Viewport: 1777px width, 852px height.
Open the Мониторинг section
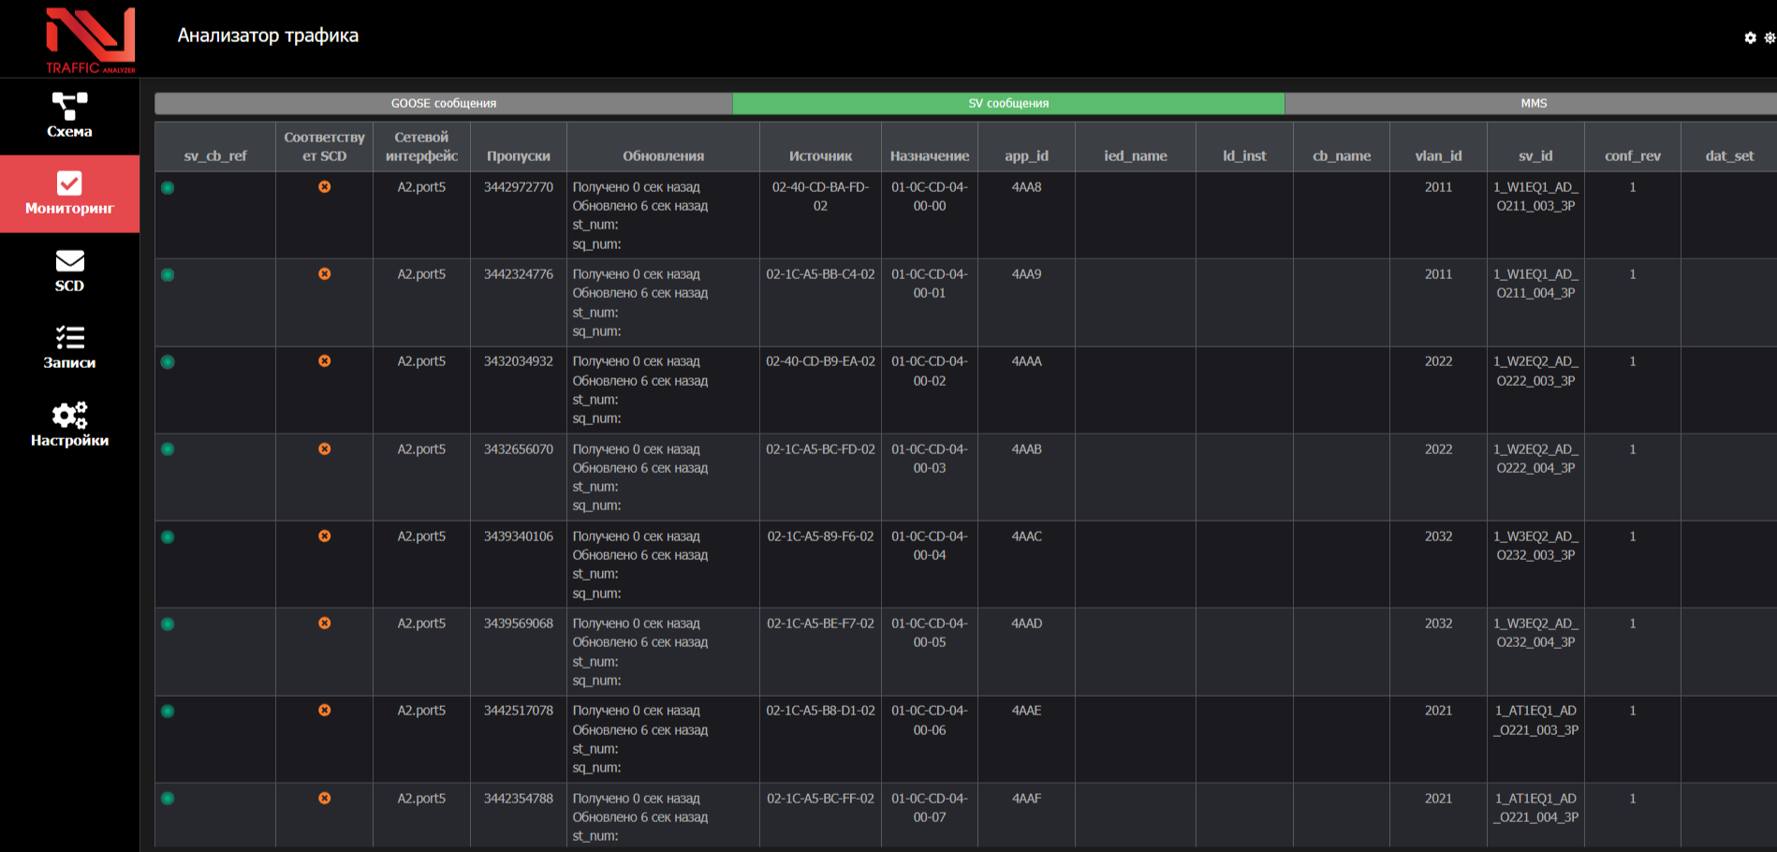tap(69, 194)
